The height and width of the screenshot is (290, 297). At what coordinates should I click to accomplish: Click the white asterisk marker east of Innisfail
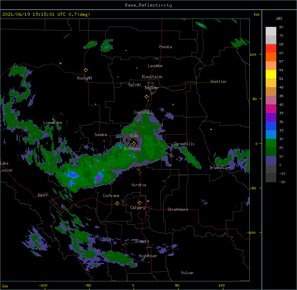pyautogui.click(x=173, y=105)
